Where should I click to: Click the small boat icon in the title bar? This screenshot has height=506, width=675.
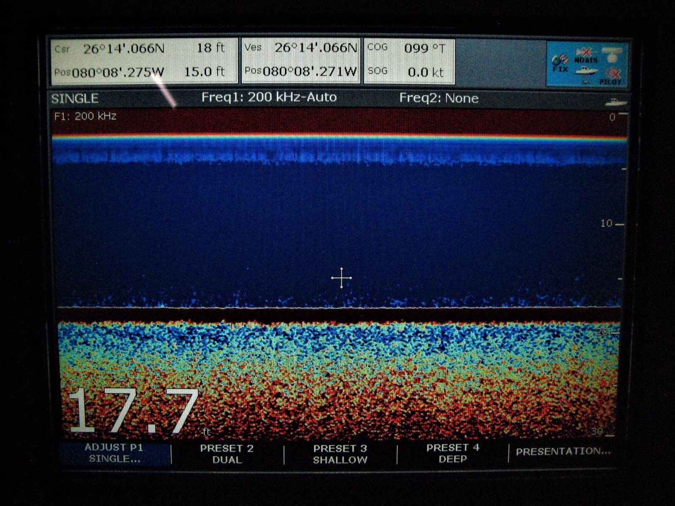click(x=616, y=102)
